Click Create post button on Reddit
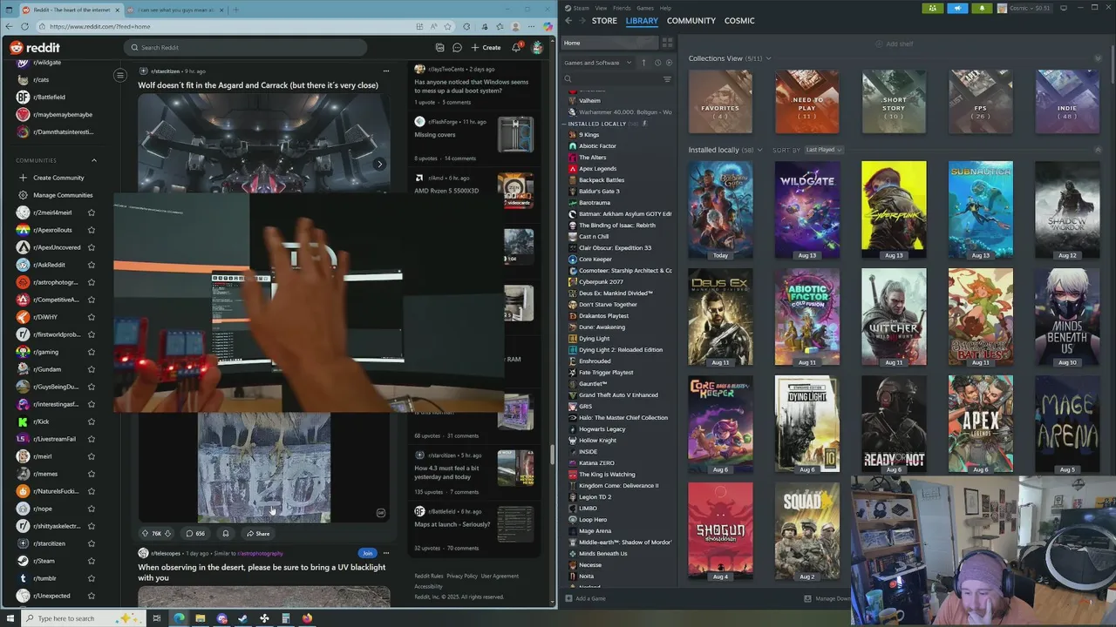The width and height of the screenshot is (1116, 627). tap(486, 48)
